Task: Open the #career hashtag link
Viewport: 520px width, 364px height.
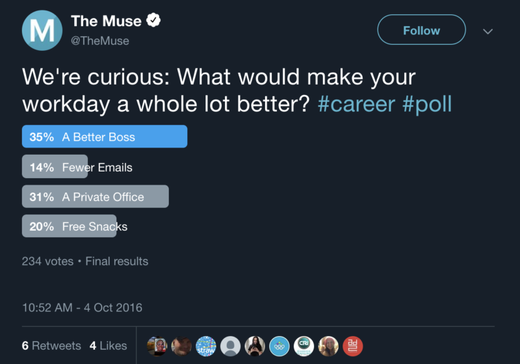Action: point(356,104)
